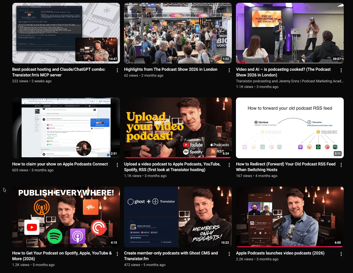This screenshot has height=273, width=353.
Task: Open action menu for Highlights from Podcast Show video
Action: [229, 70]
